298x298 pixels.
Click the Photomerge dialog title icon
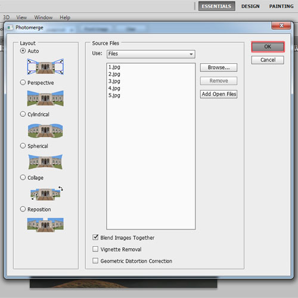click(10, 27)
